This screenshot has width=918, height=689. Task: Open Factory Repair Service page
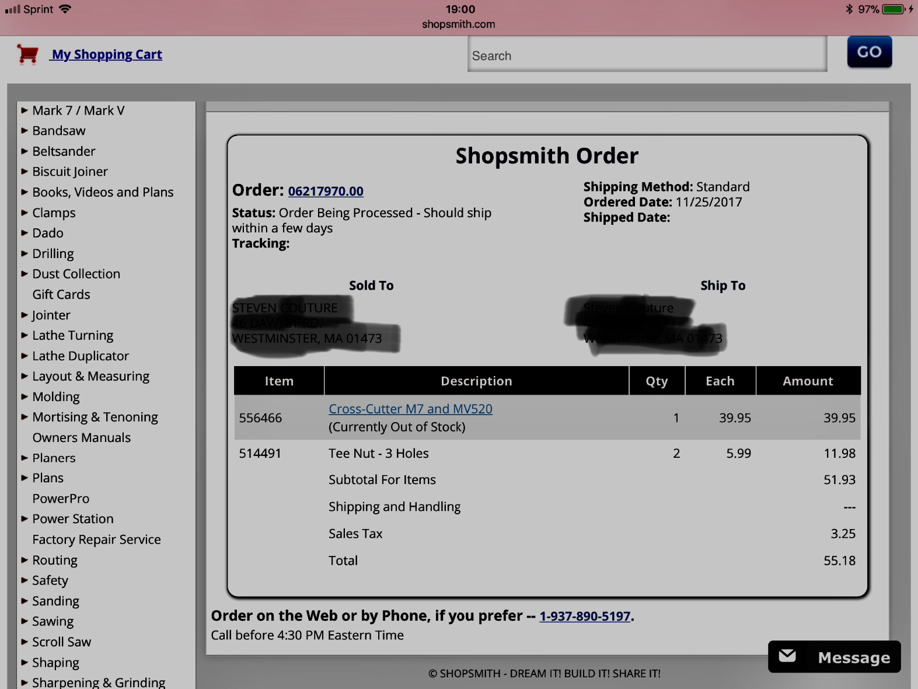pyautogui.click(x=96, y=540)
